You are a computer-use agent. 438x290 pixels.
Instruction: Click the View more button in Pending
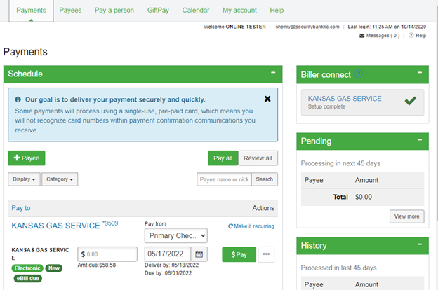tap(406, 216)
